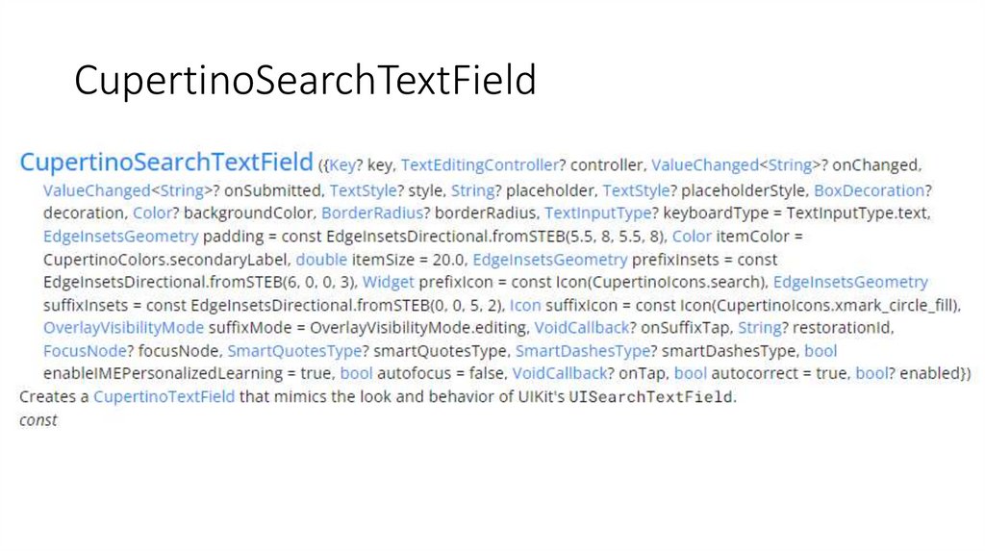Open Widget link before prefixIcon
The image size is (985, 552).
tap(388, 283)
